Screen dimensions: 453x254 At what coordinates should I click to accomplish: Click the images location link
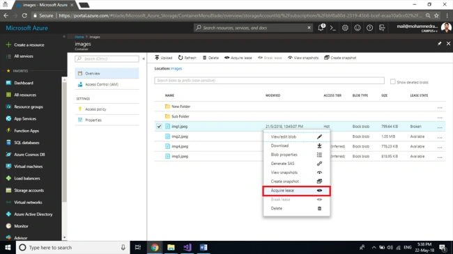(176, 69)
